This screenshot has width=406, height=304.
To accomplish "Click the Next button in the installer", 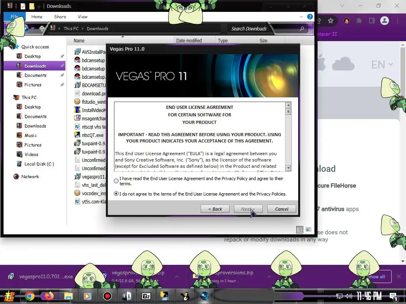I will (x=248, y=209).
